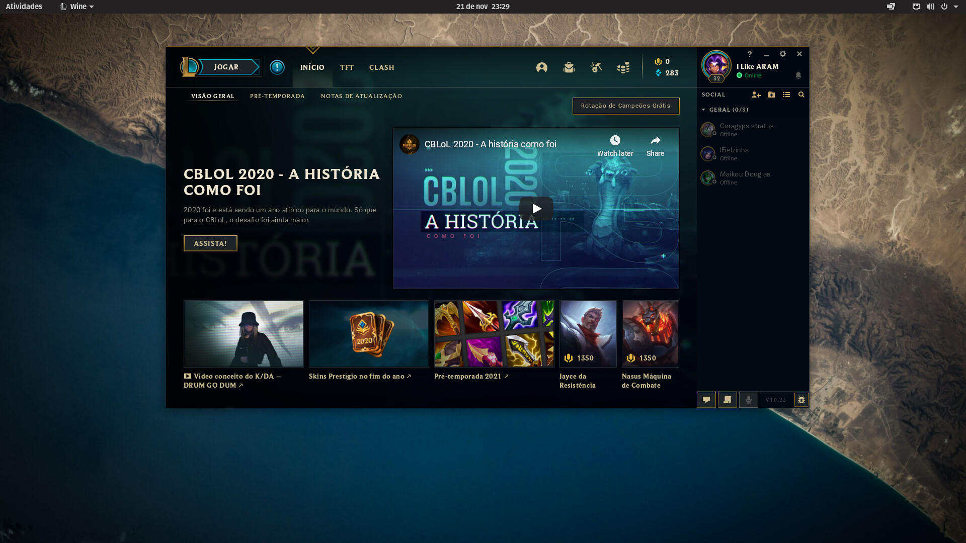The height and width of the screenshot is (543, 966).
Task: Click the friend list view options icon
Action: pos(786,95)
